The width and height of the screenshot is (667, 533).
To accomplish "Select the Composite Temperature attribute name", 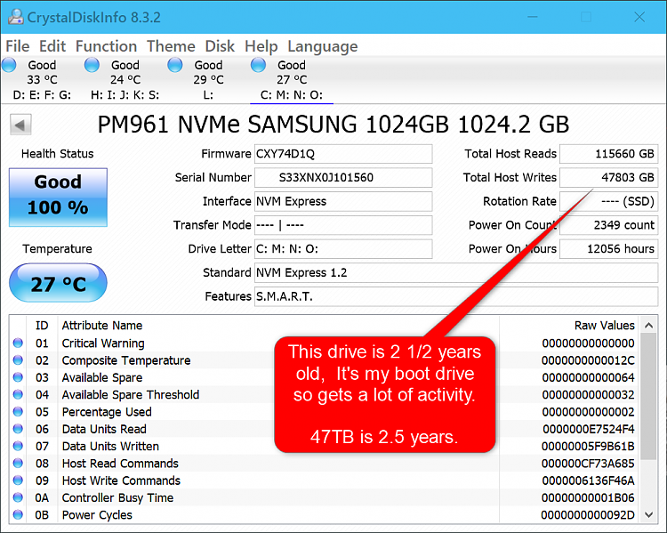I will (126, 360).
